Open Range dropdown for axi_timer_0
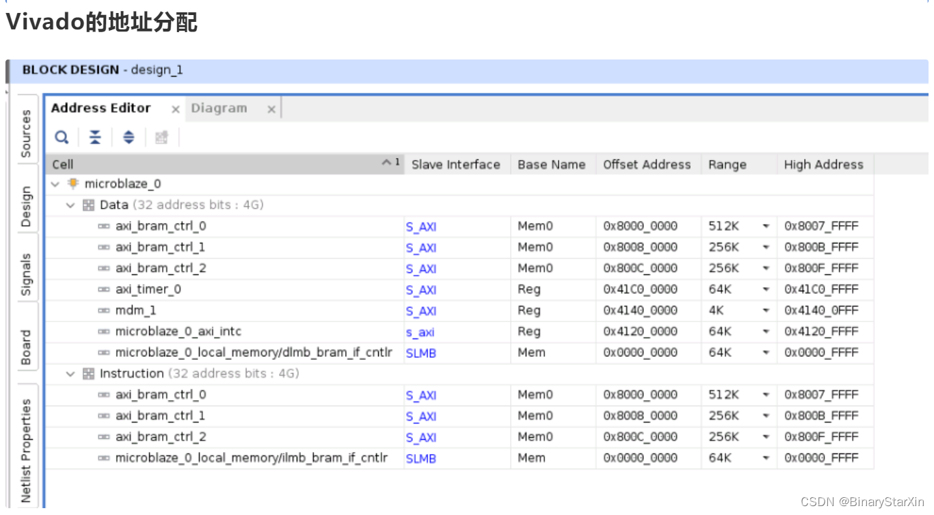The image size is (934, 515). 766,290
